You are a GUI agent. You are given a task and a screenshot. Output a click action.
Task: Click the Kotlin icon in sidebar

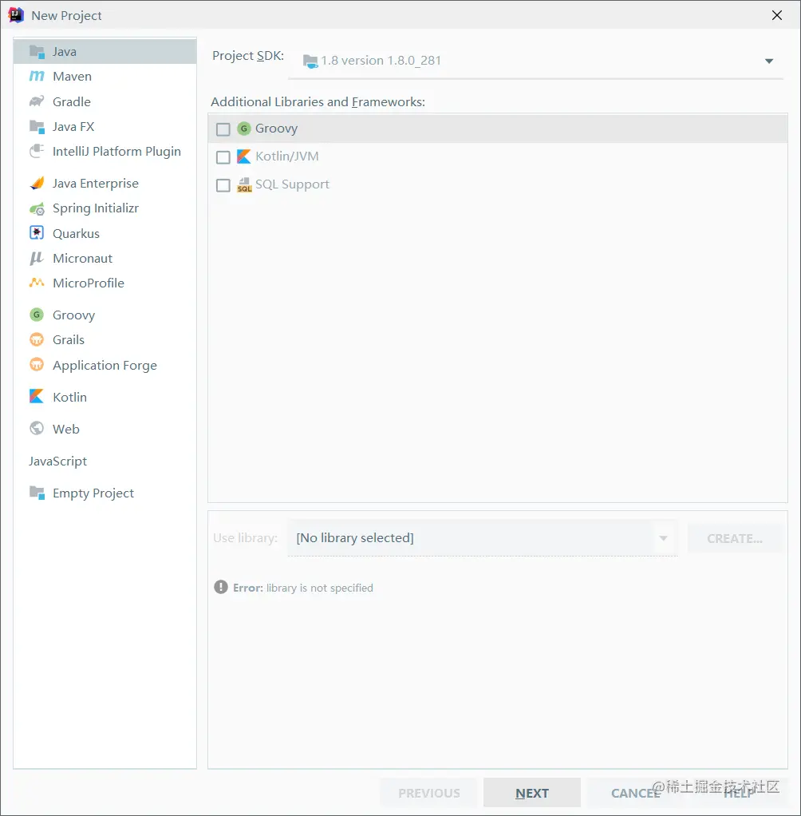[37, 397]
